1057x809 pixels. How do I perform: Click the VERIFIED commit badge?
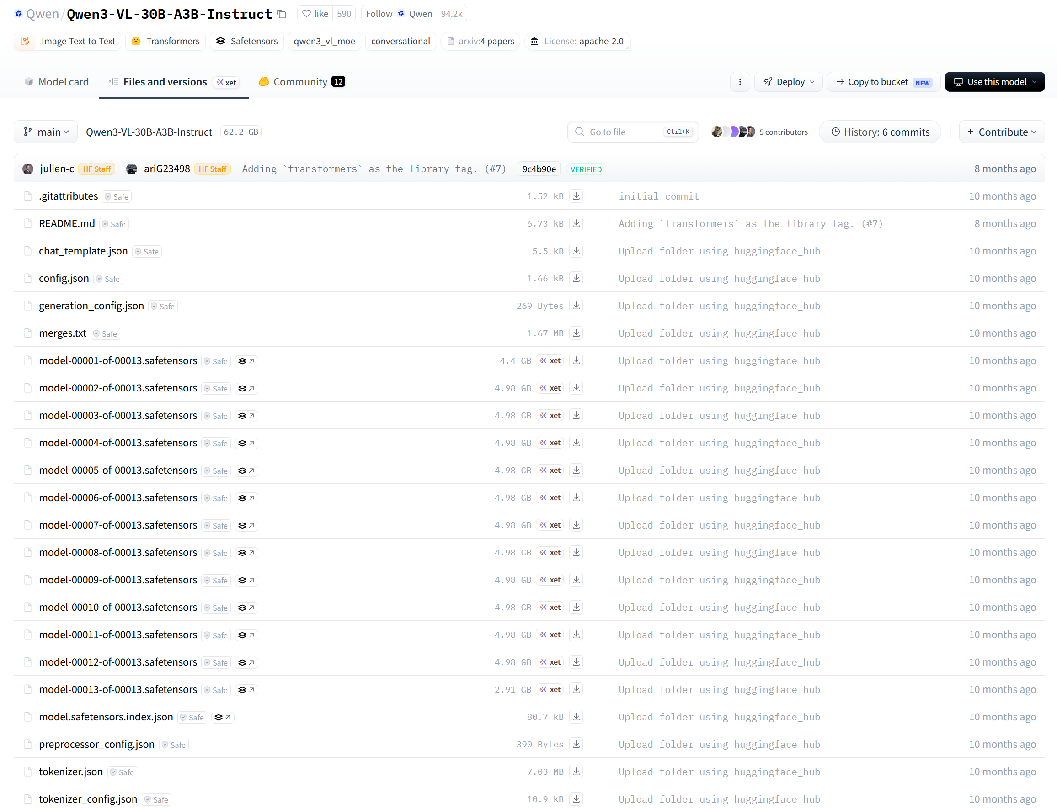point(586,169)
